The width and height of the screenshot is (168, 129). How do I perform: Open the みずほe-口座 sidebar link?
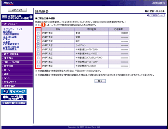10,37
